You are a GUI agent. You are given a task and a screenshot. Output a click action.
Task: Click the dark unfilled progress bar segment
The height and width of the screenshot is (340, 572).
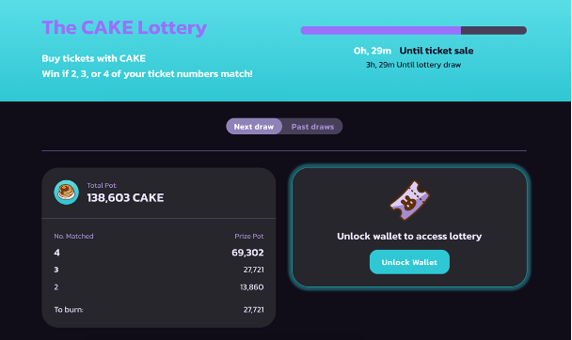494,30
